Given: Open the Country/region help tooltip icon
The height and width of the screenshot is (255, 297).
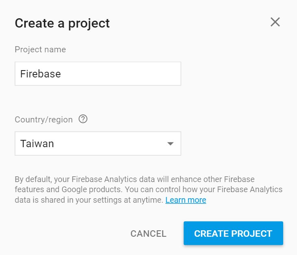Looking at the screenshot, I should pyautogui.click(x=83, y=119).
